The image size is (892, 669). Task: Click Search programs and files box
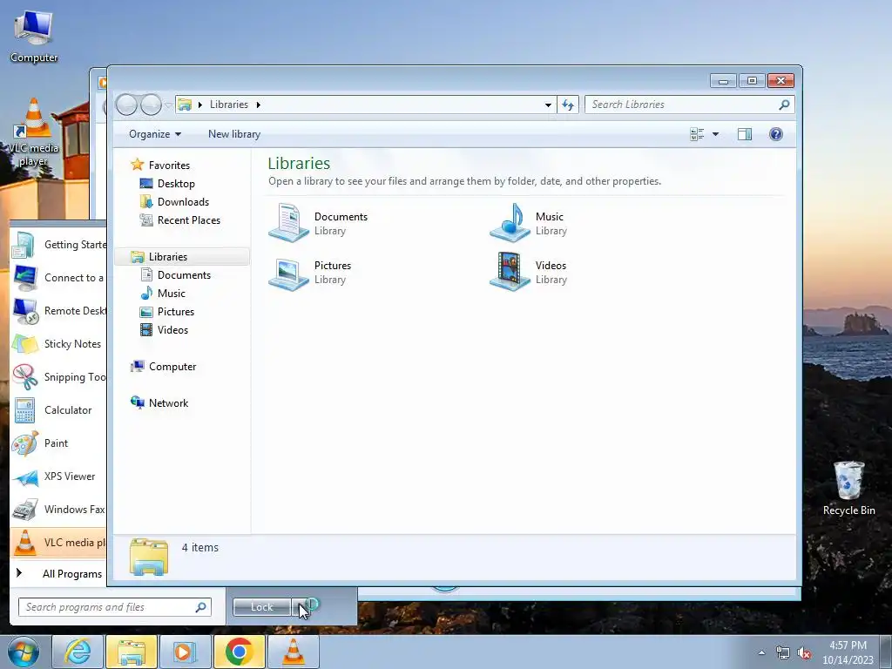tap(115, 607)
